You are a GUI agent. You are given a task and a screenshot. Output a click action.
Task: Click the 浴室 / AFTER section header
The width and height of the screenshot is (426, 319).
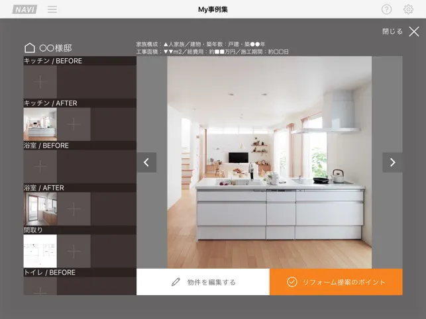click(80, 188)
